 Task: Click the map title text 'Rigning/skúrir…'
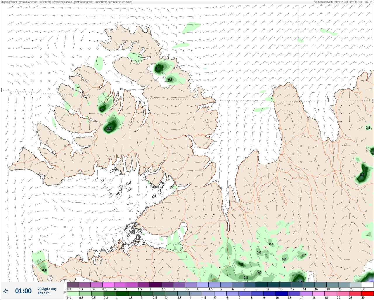67,2
